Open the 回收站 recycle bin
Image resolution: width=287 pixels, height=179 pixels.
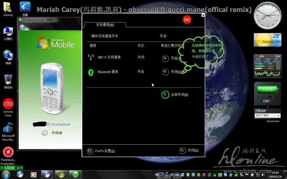(x=8, y=82)
